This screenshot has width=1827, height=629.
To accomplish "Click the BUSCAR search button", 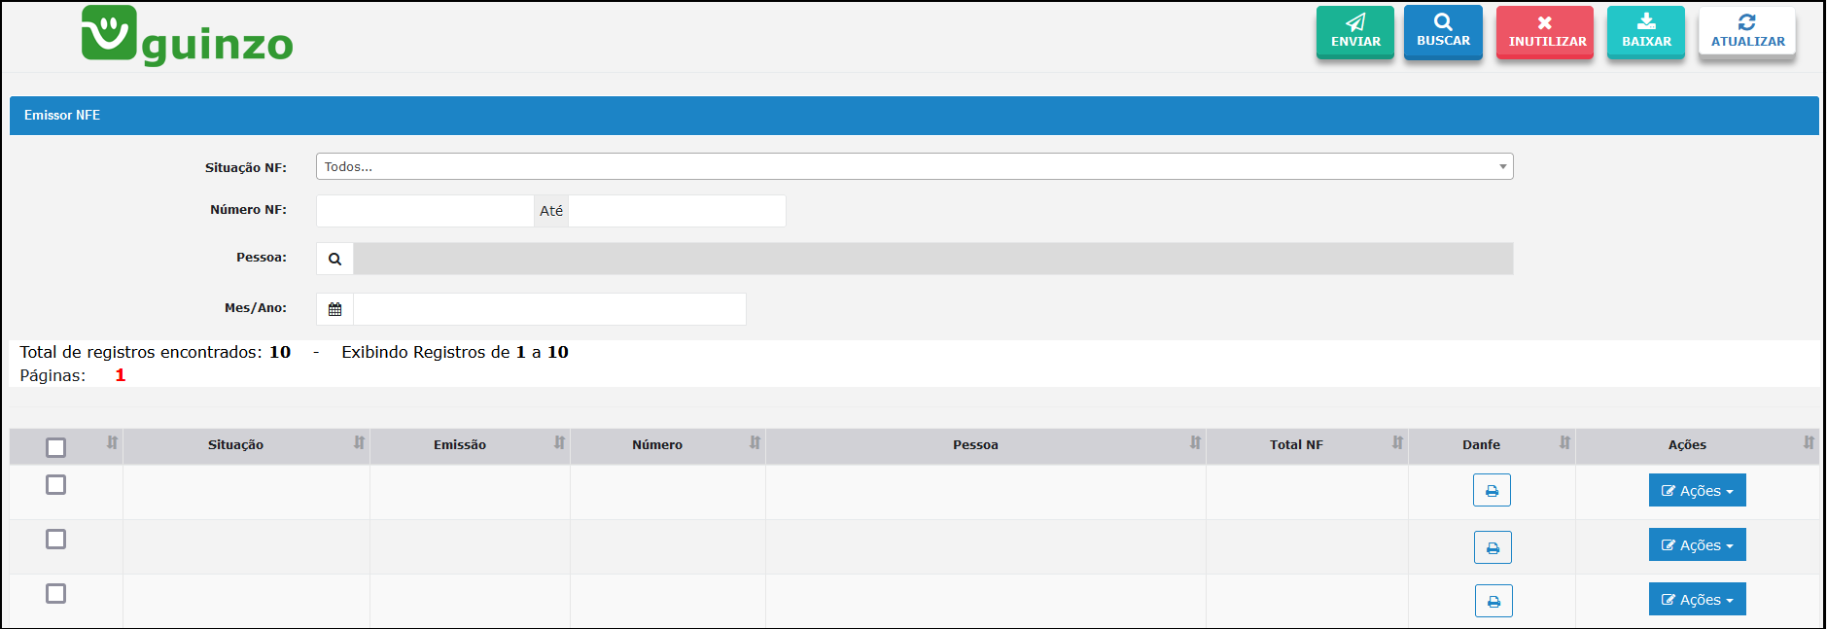I will click(x=1443, y=32).
